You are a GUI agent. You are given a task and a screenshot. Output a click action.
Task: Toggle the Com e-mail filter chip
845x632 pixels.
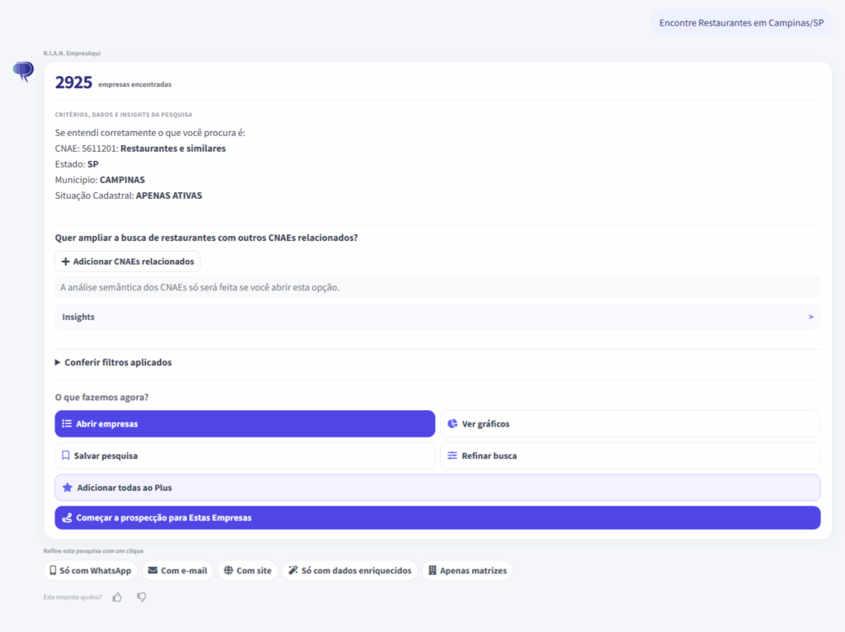[x=178, y=571]
